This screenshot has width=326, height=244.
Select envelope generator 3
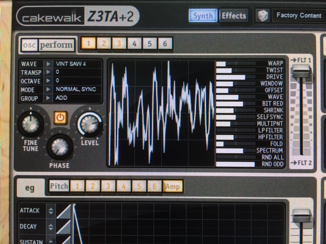(108, 186)
